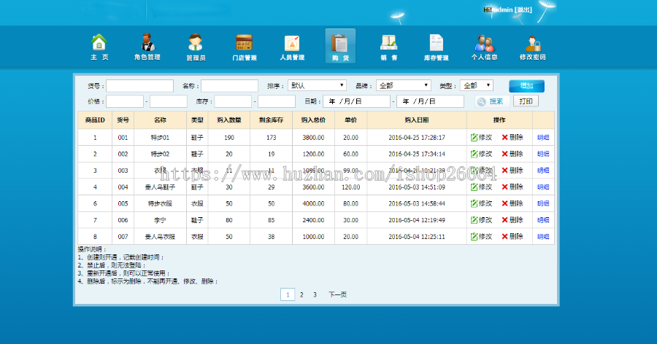The height and width of the screenshot is (344, 657).
Task: Delete row 001 特步01 with 删除
Action: [x=512, y=137]
